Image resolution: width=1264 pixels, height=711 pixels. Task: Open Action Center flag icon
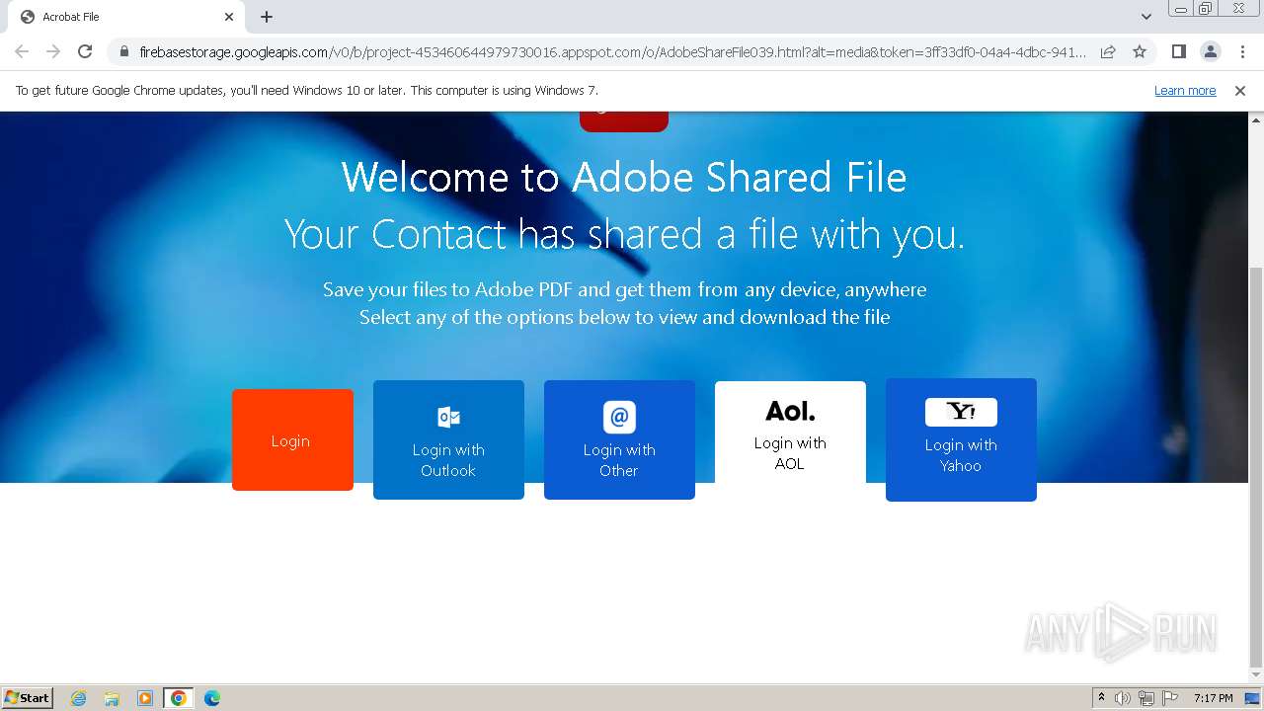click(1170, 698)
